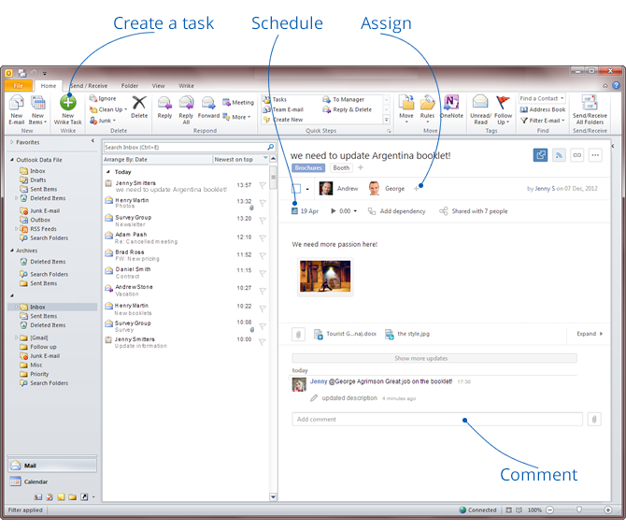Click the New Wrike Task button
The width and height of the screenshot is (626, 531).
point(69,108)
